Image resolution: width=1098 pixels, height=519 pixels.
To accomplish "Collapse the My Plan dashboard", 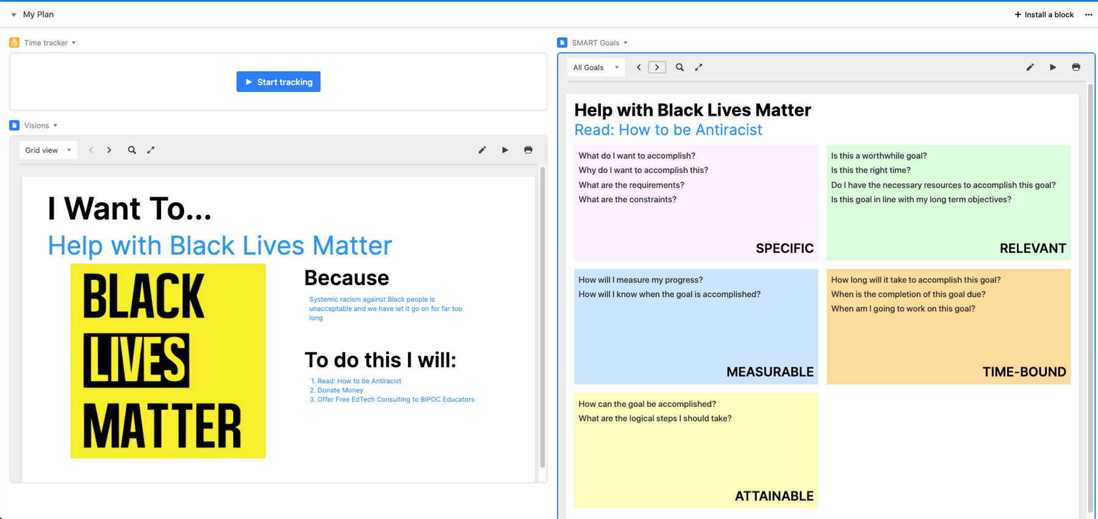I will click(13, 15).
